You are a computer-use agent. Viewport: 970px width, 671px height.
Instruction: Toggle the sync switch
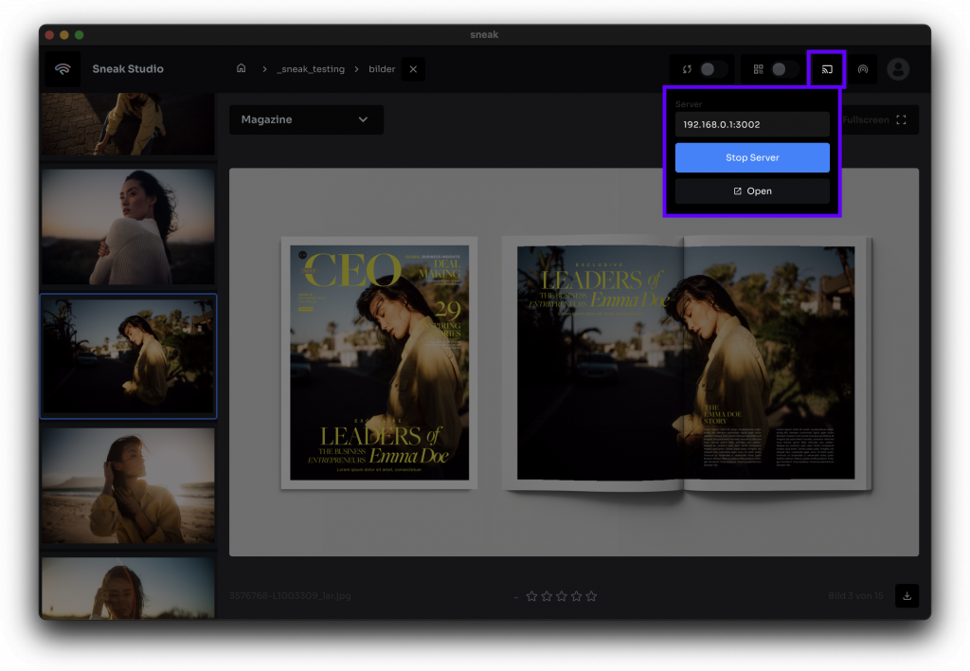pos(712,69)
